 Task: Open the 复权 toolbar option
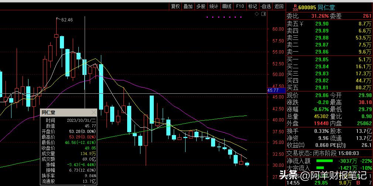pos(176,6)
